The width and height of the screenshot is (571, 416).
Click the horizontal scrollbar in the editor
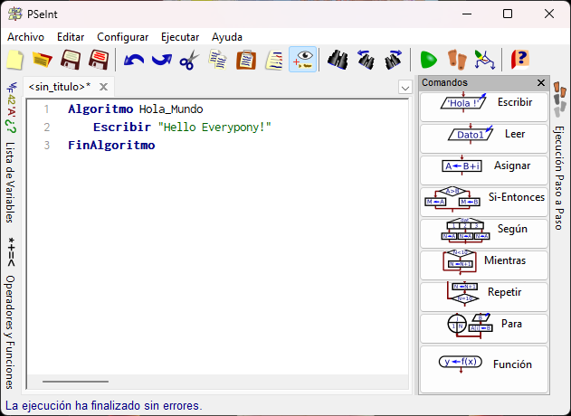(75, 382)
